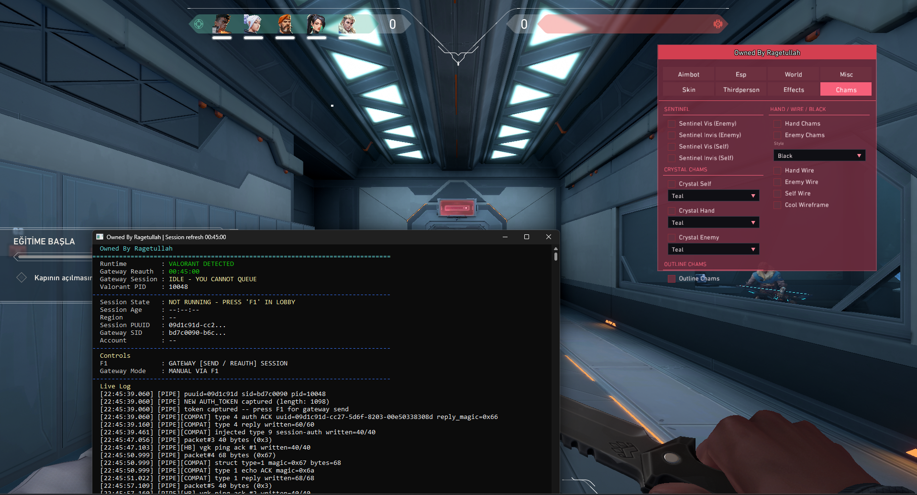Expand the Crystal Self color dropdown
Image resolution: width=917 pixels, height=495 pixels.
point(713,196)
